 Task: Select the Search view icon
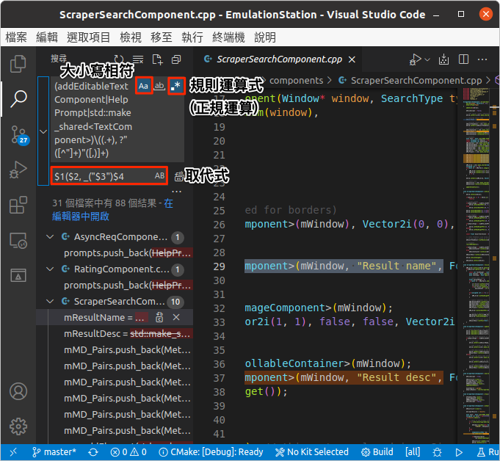pos(18,99)
